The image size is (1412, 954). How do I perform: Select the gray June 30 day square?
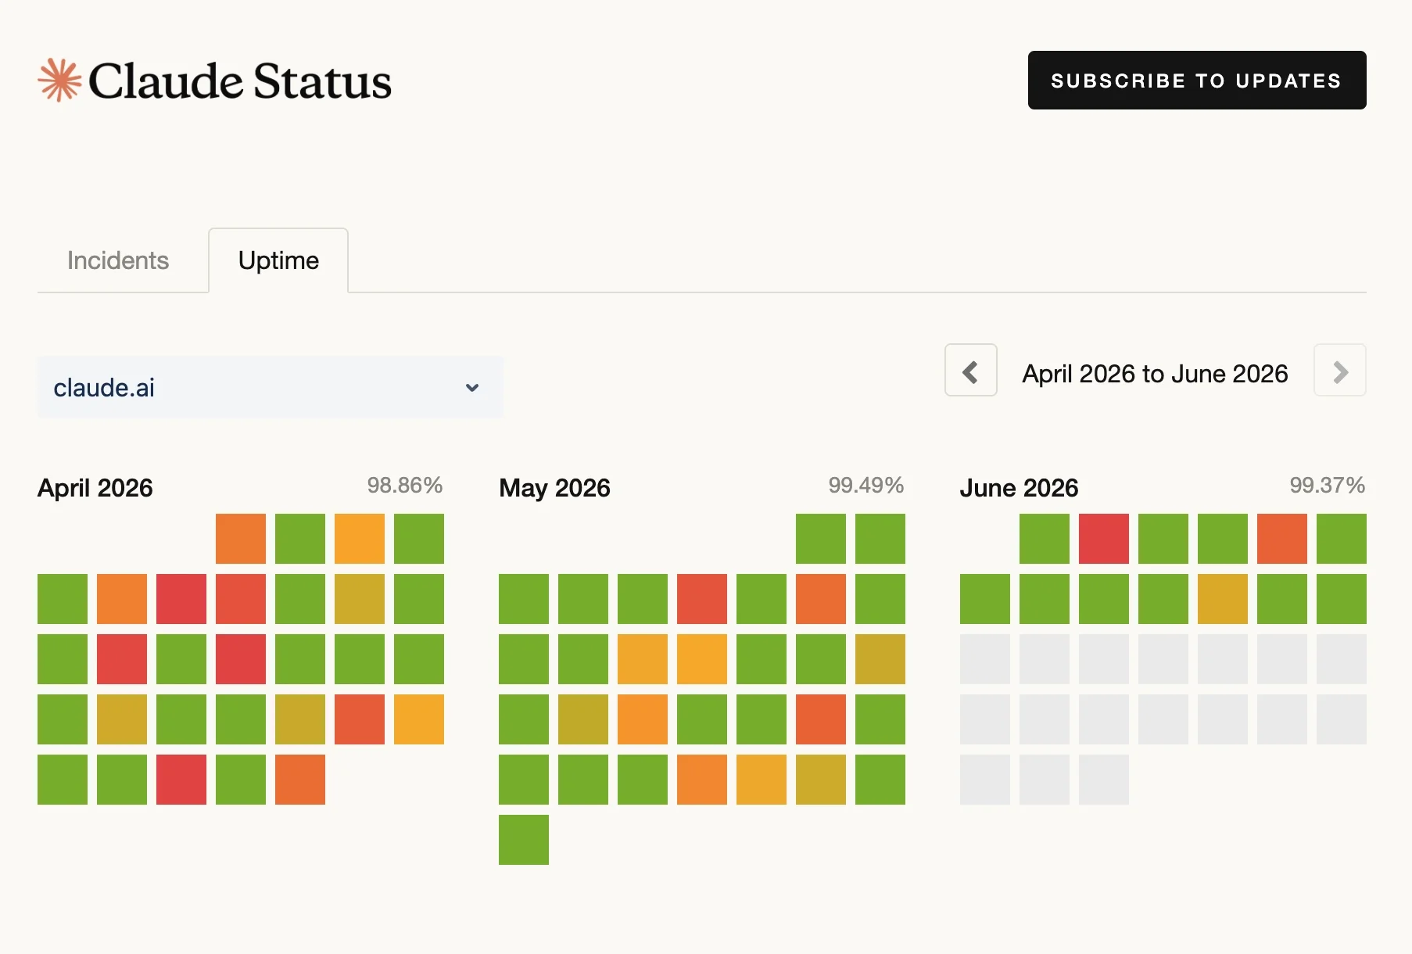(x=1104, y=780)
